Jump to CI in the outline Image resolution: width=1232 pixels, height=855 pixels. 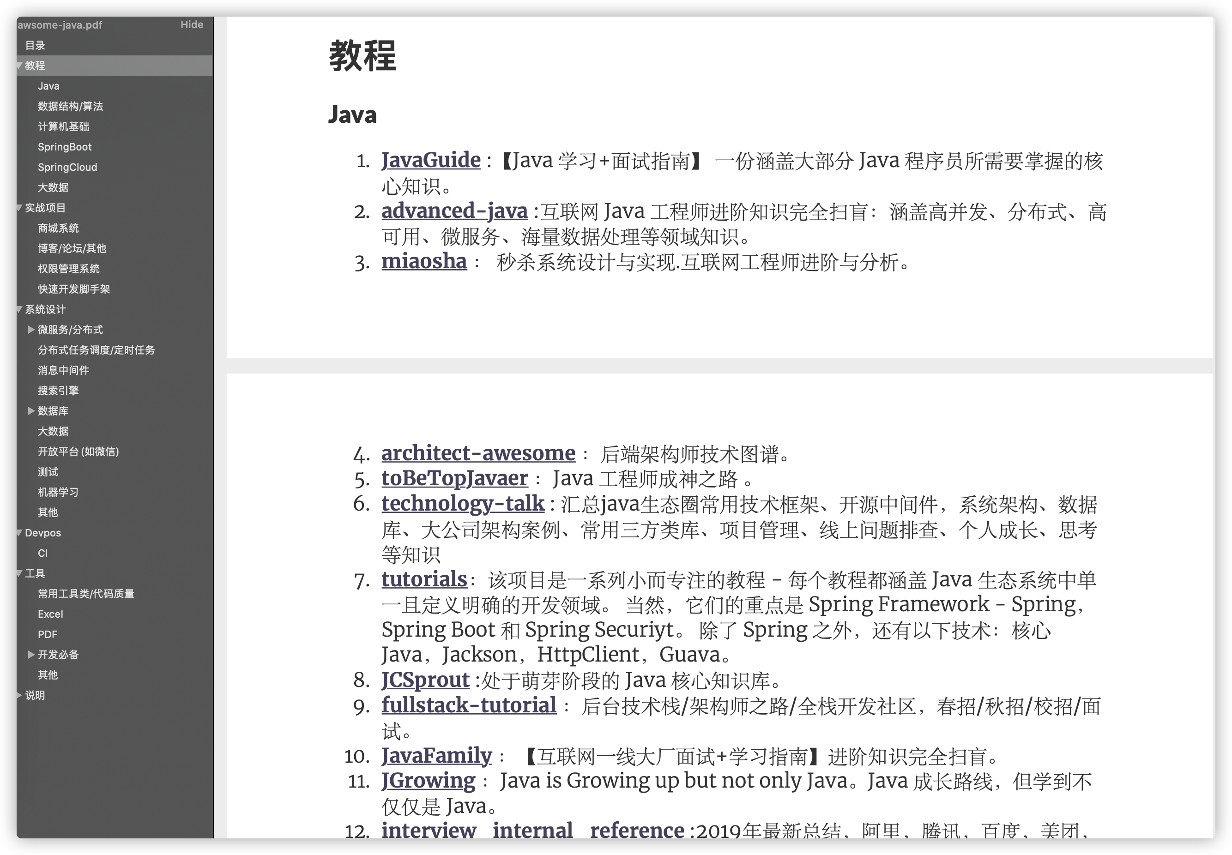coord(43,554)
